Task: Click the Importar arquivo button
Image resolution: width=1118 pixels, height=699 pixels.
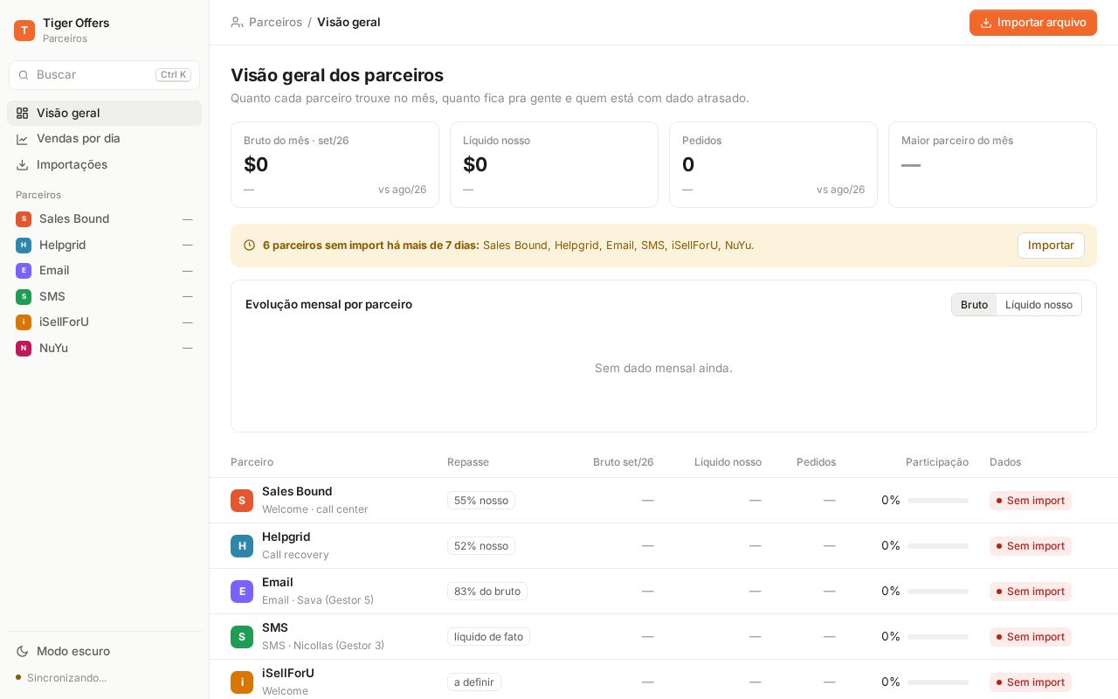Action: click(x=1033, y=23)
